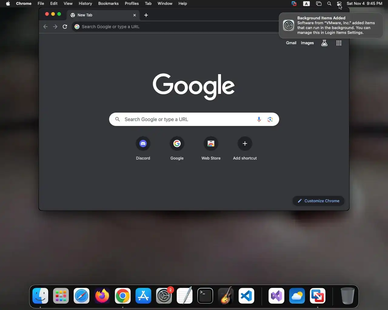
Task: Open the Trash in the Dock
Action: 347,296
